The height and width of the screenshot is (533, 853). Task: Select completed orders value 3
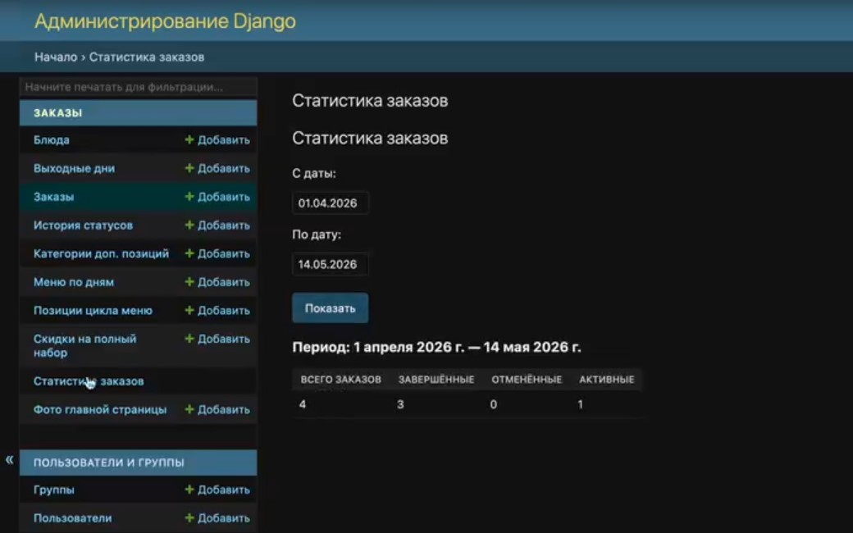coord(400,404)
